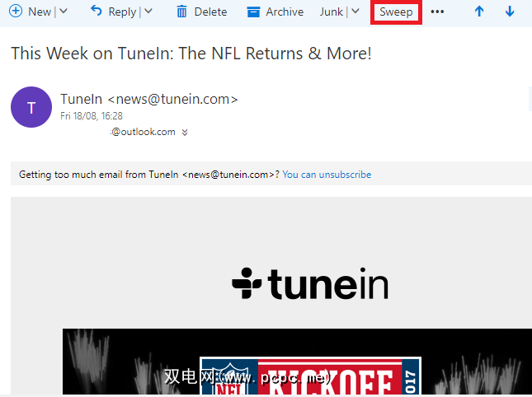The image size is (532, 397).
Task: Click the Delete text label
Action: [x=210, y=12]
